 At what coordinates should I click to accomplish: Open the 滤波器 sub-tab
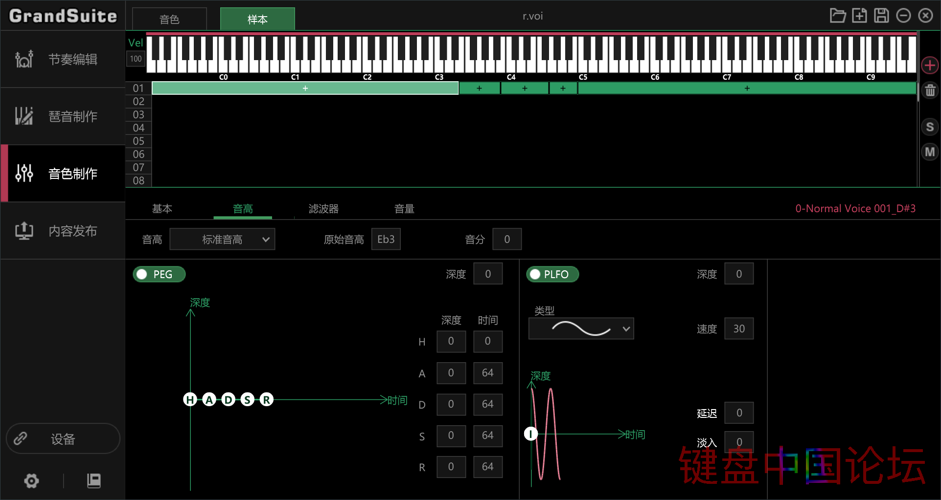323,209
